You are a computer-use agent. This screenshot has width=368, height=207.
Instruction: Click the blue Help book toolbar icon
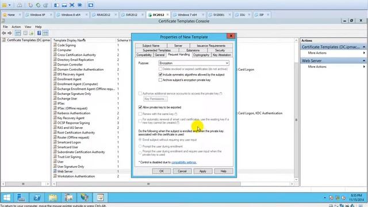pyautogui.click(x=39, y=33)
